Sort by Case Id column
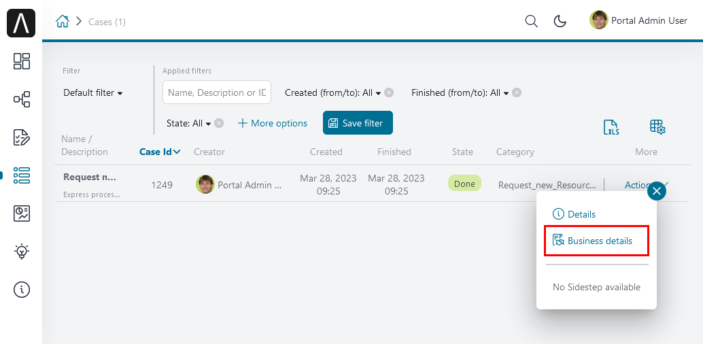 [x=160, y=152]
